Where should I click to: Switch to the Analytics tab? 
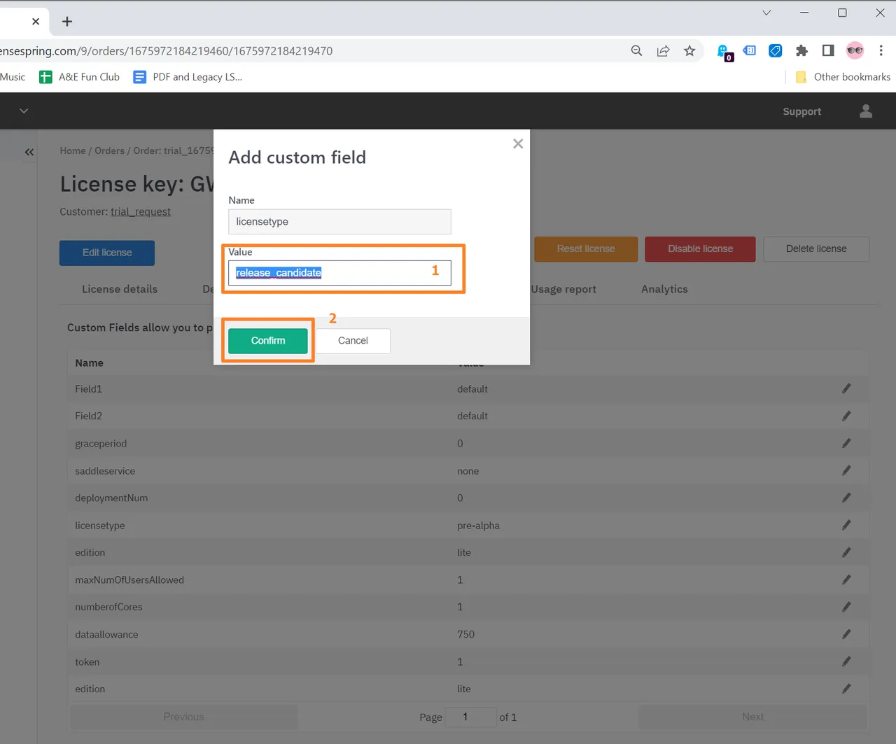(664, 289)
